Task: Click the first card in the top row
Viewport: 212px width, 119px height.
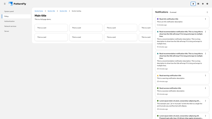Action: pyautogui.click(x=51, y=28)
